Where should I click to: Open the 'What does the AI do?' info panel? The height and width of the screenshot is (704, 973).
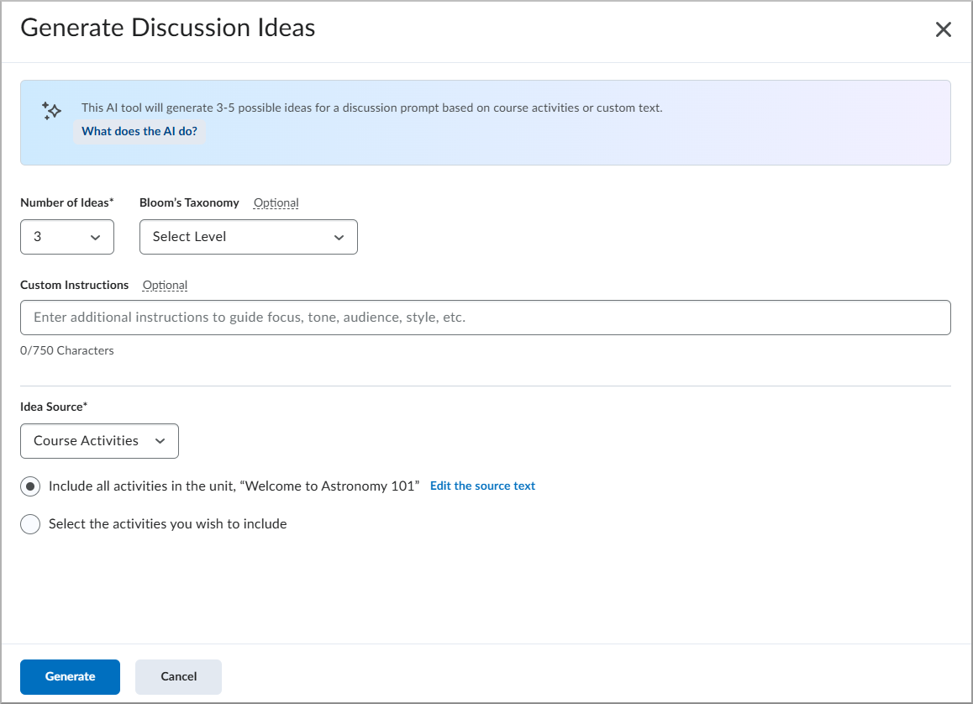[139, 131]
